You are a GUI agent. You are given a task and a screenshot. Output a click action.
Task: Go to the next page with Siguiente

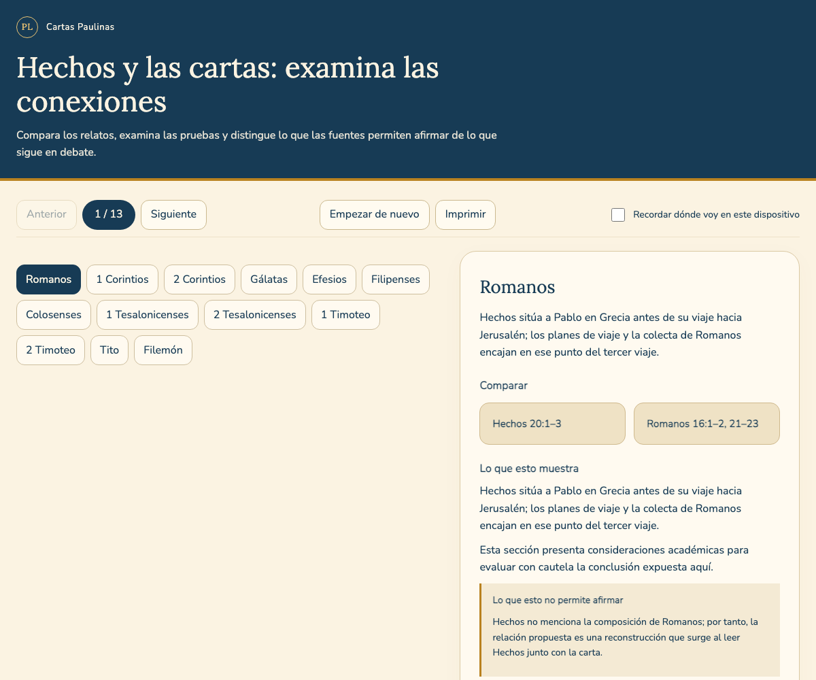pos(173,215)
